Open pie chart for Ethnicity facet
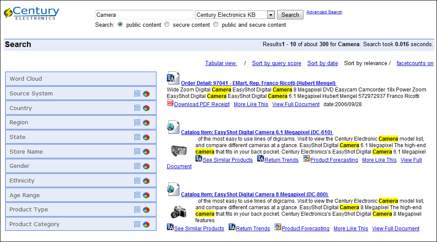The height and width of the screenshot is (242, 437). [x=147, y=181]
